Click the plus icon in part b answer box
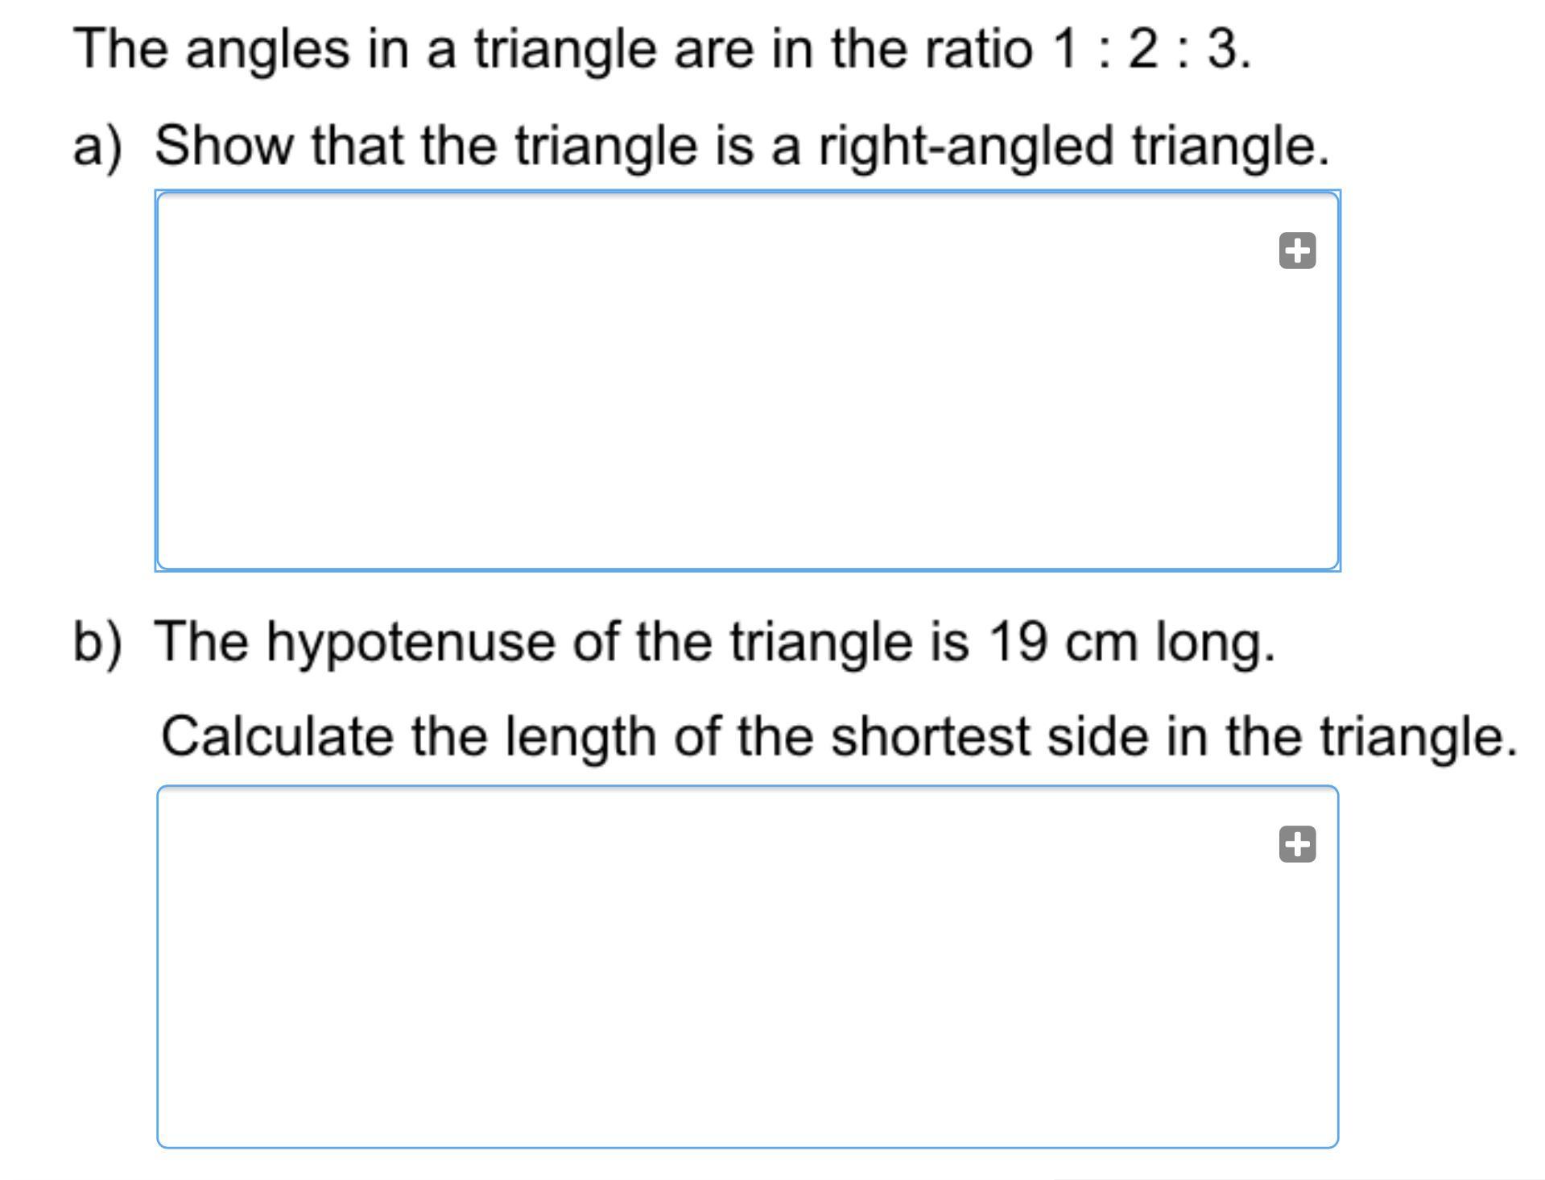The width and height of the screenshot is (1545, 1180). coord(1297,844)
